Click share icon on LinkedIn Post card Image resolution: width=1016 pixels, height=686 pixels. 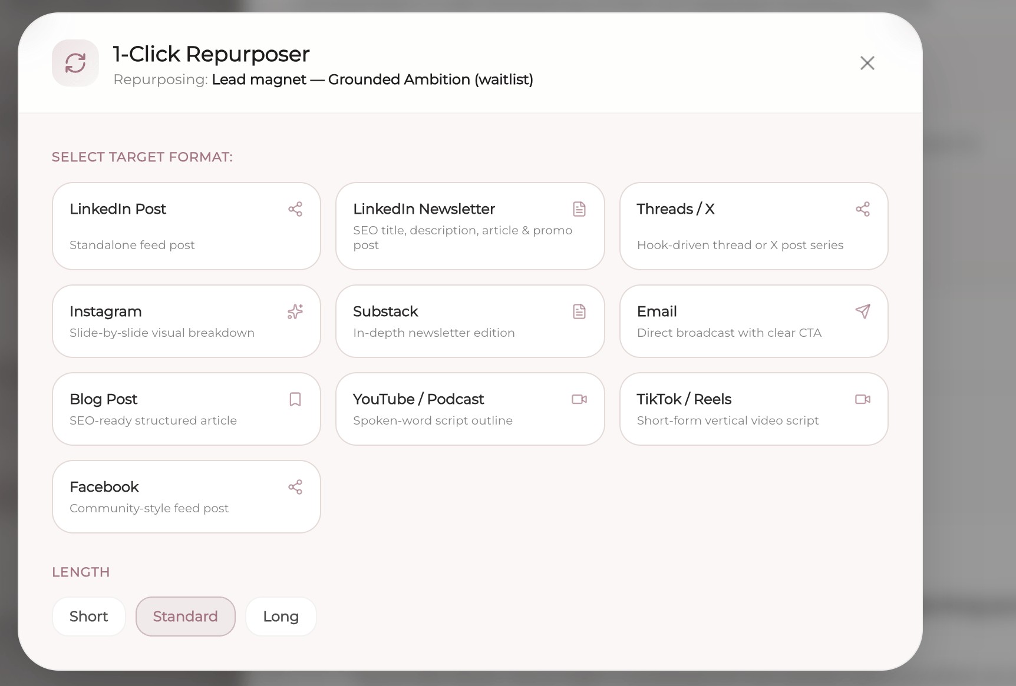click(x=295, y=209)
